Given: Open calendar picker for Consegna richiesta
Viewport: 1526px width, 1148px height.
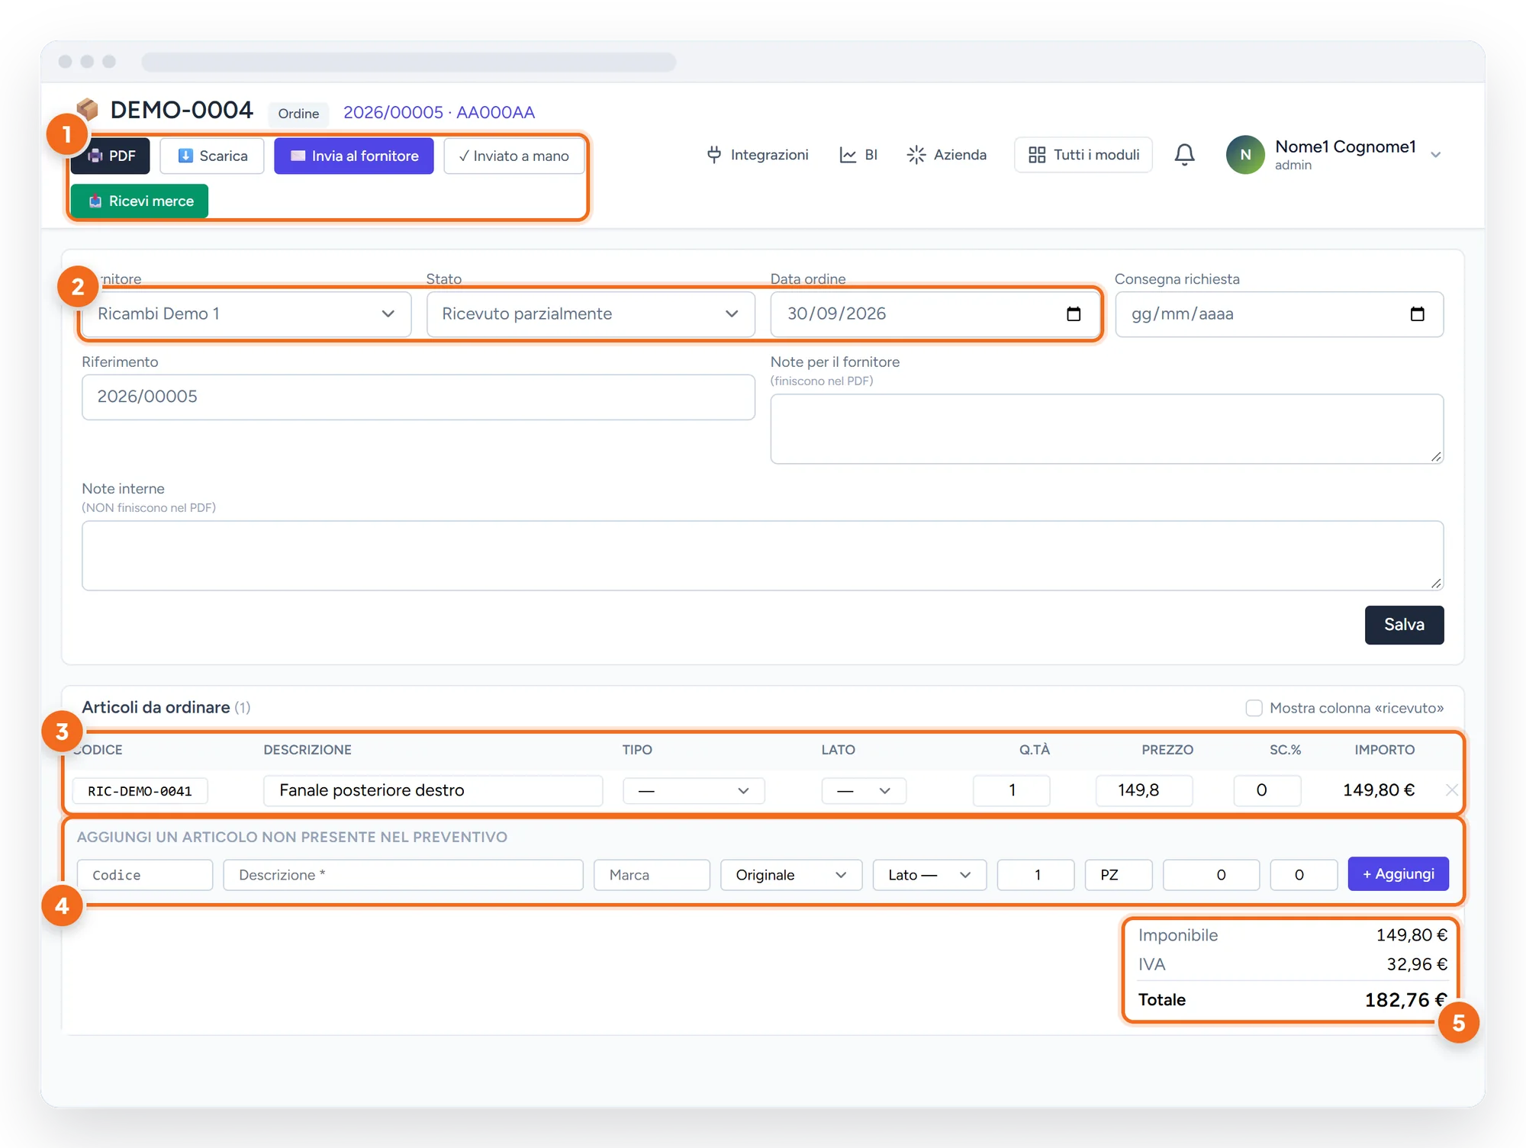Looking at the screenshot, I should tap(1418, 314).
